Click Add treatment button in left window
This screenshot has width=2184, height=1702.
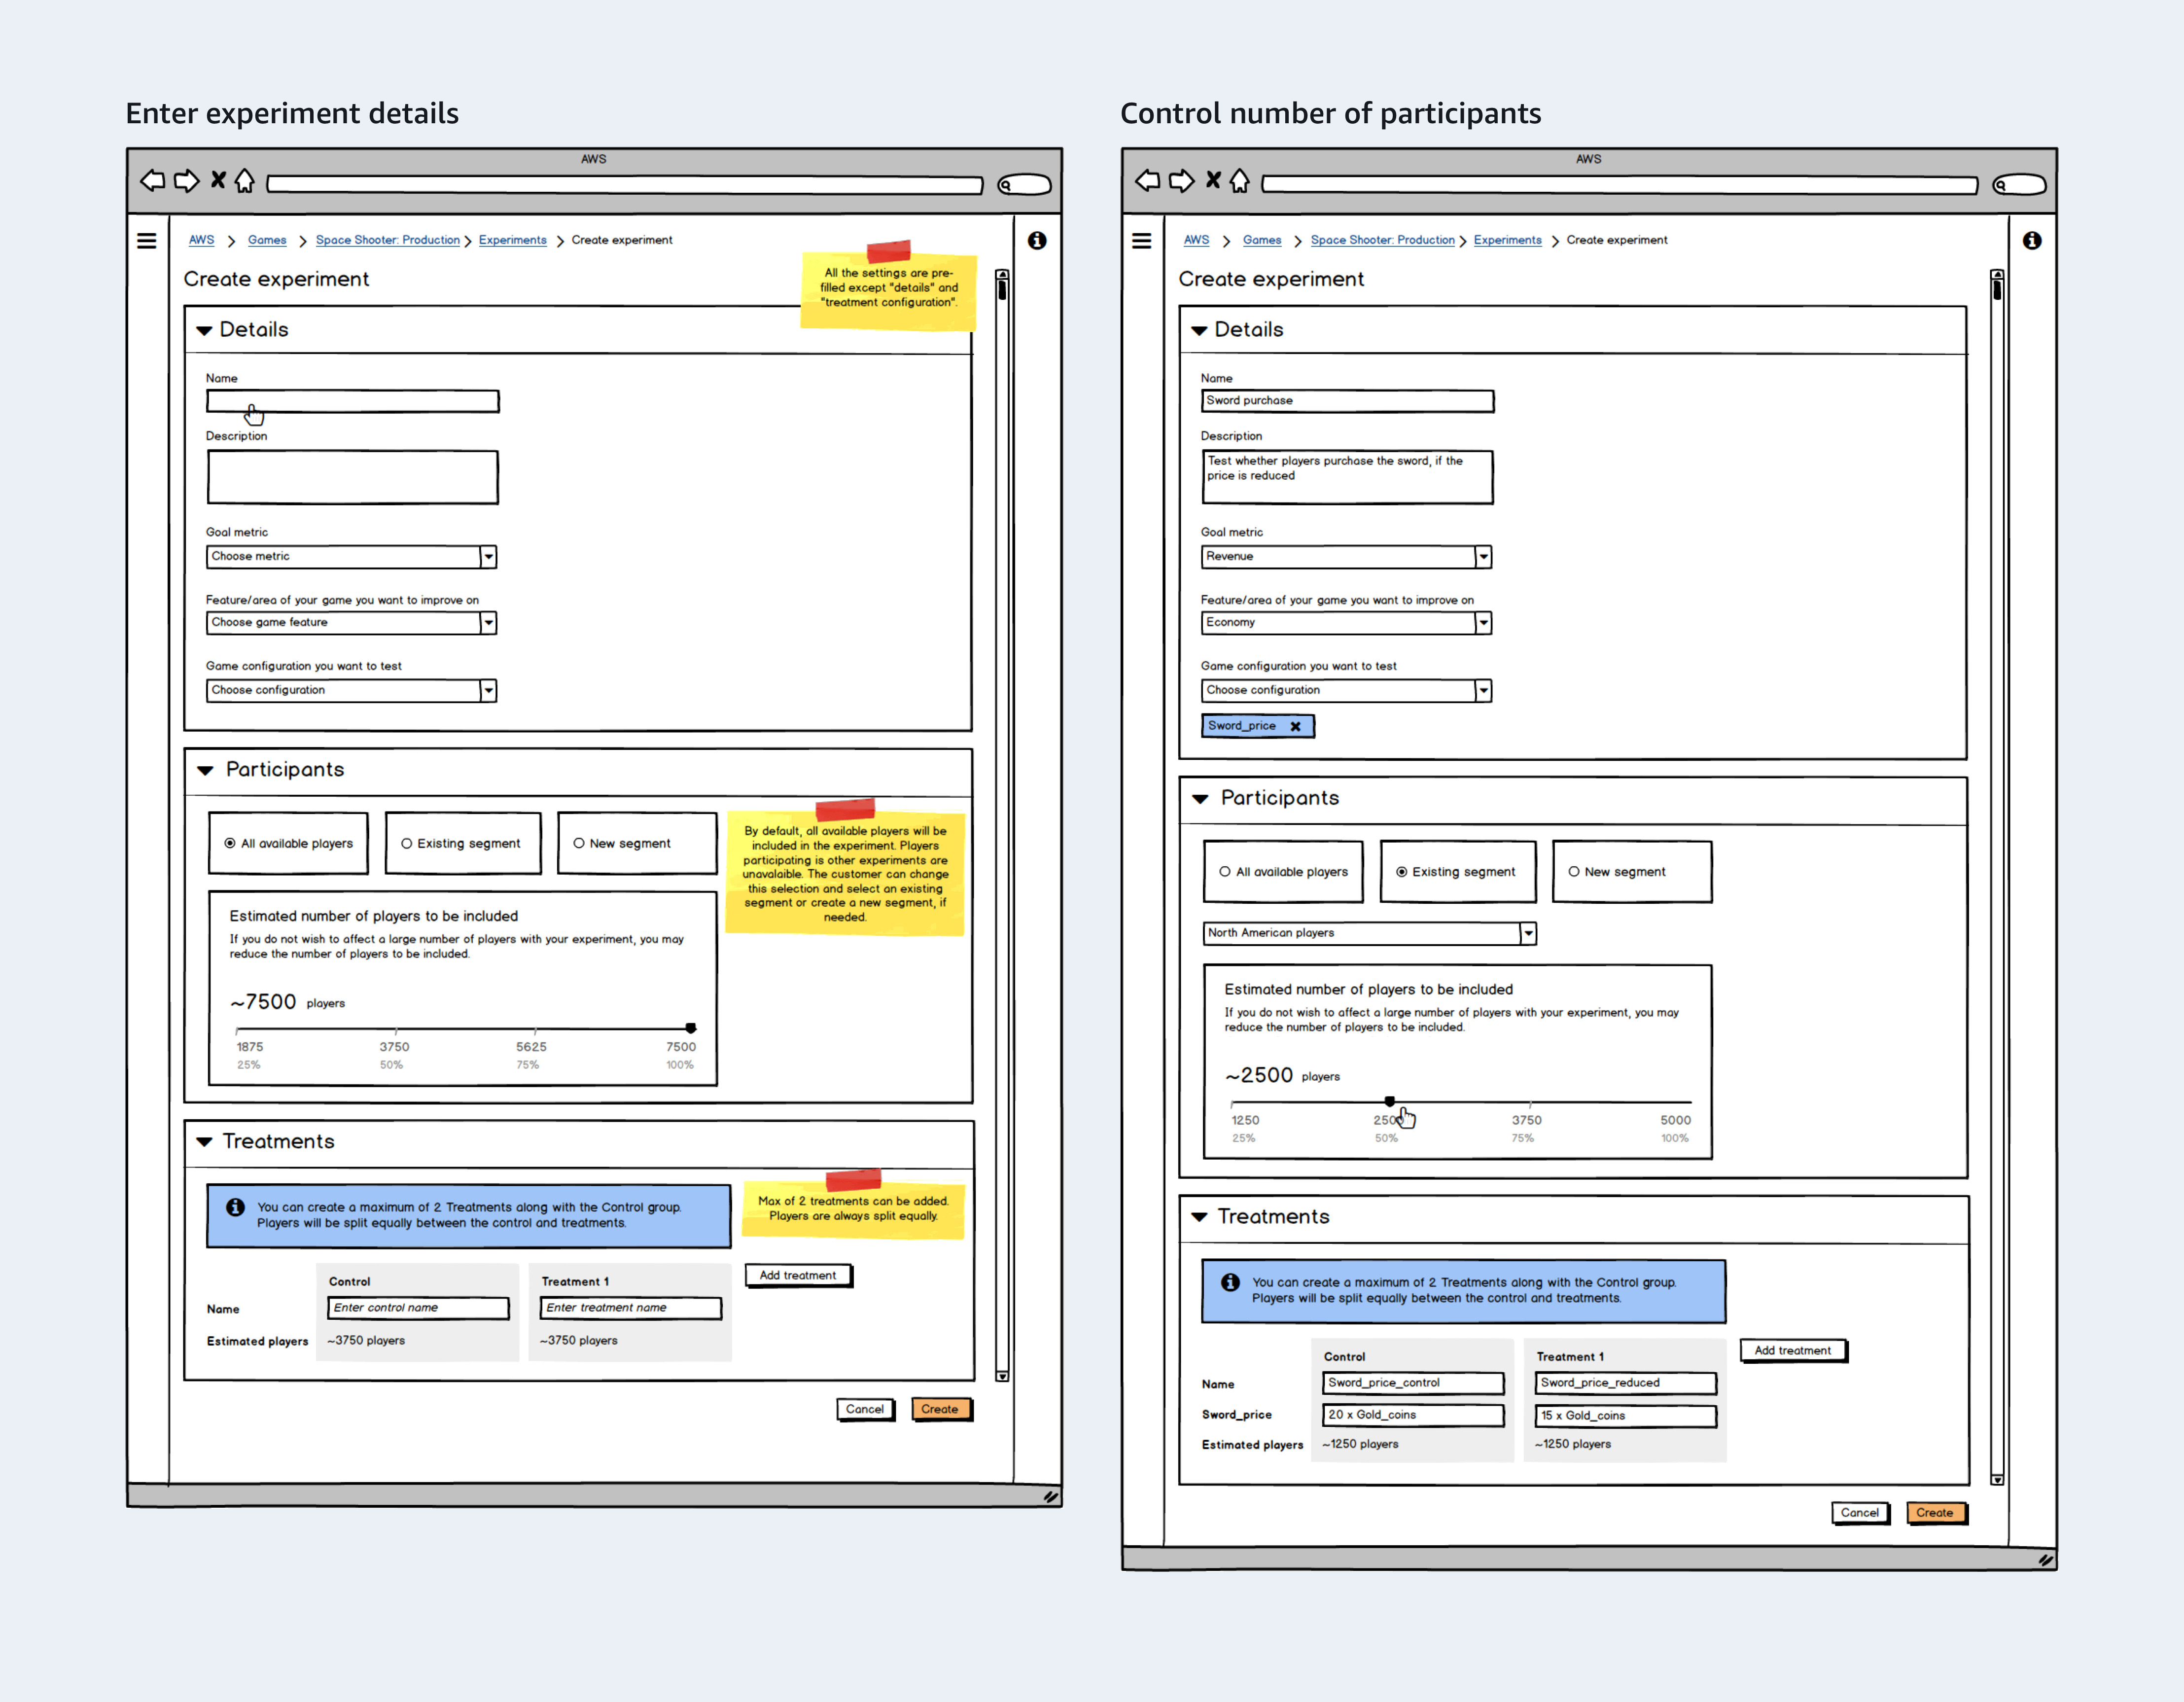(798, 1276)
